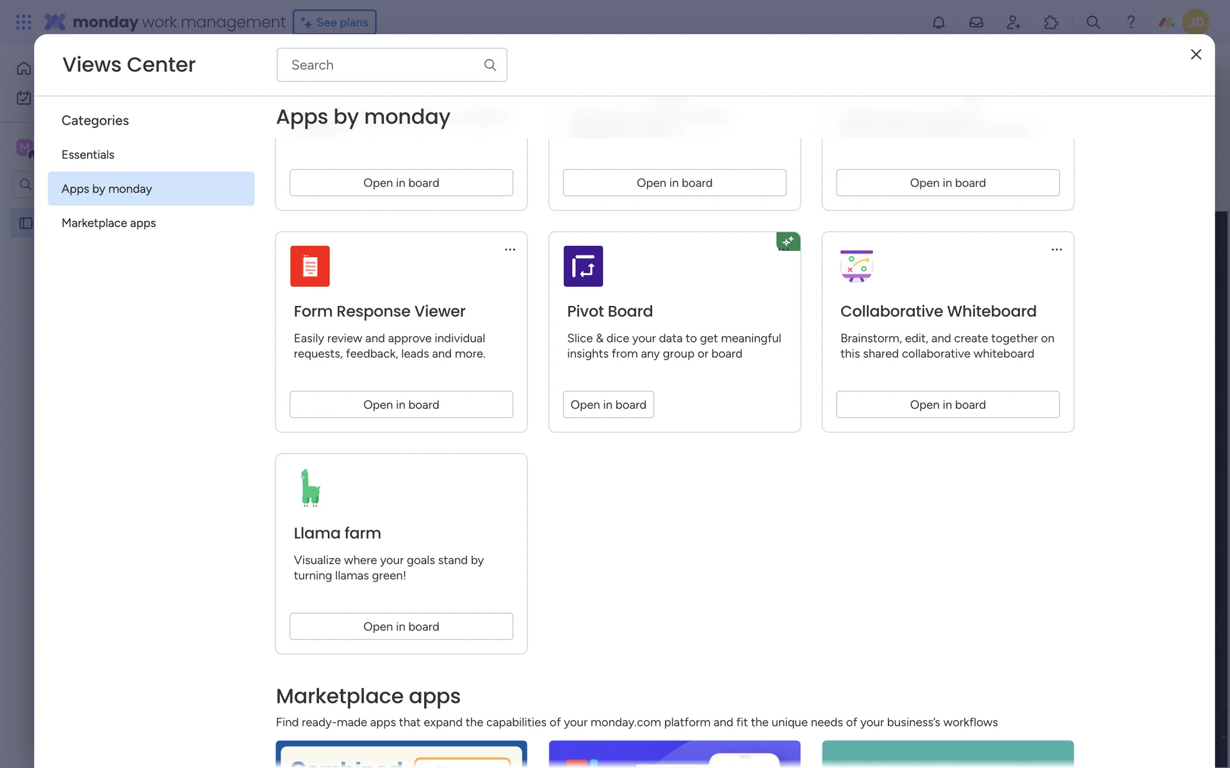Open the inbox tray icon
The image size is (1230, 768).
(976, 22)
